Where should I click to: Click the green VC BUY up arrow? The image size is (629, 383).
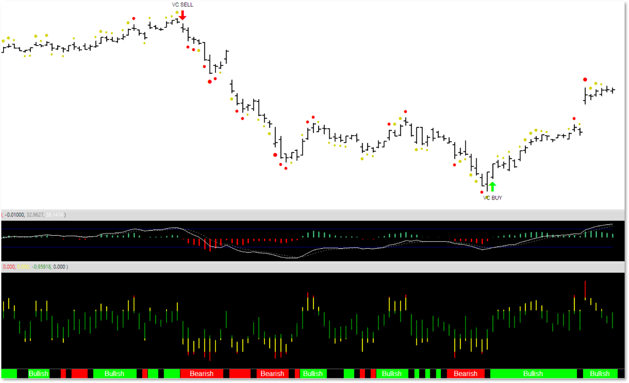click(x=492, y=186)
